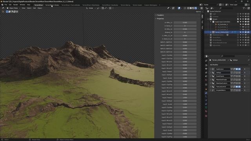Toggle exclude checkbox for Terrain collection
This screenshot has width=251, height=141.
point(238,19)
